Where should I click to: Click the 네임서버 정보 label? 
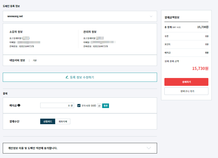click(17, 60)
